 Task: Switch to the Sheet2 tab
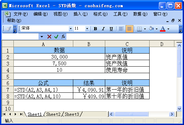pyautogui.click(x=53, y=114)
